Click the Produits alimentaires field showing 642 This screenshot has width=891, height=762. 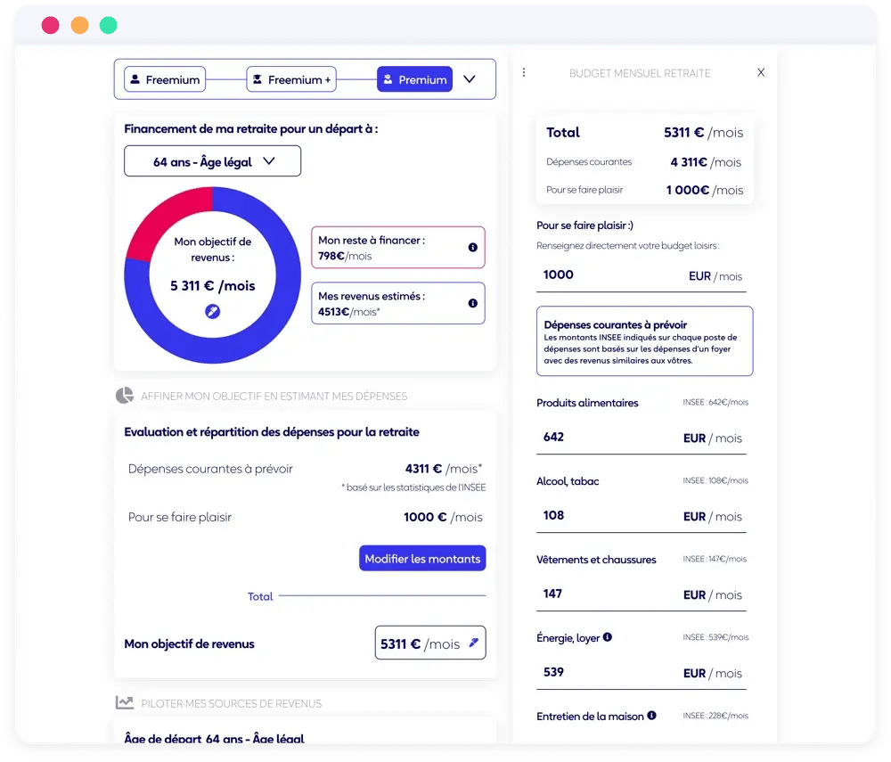(x=606, y=438)
